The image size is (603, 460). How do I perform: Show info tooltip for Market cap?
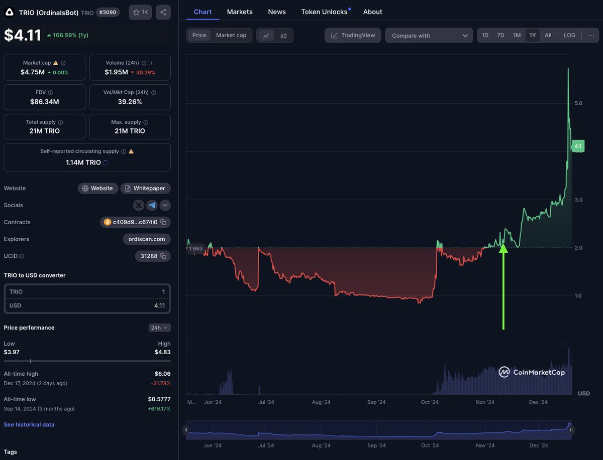pos(63,63)
